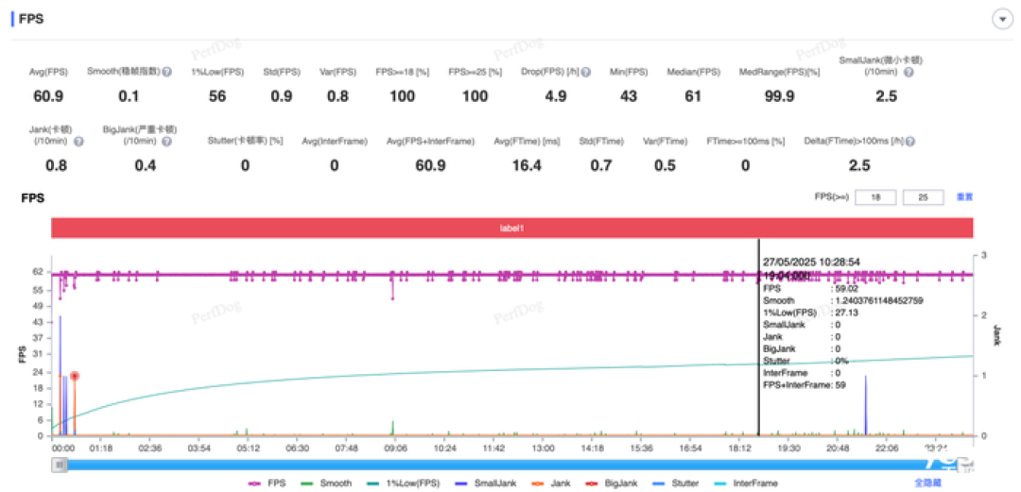
Task: Click the 重置 reset link beside the FPS thresholds
Action: click(964, 196)
